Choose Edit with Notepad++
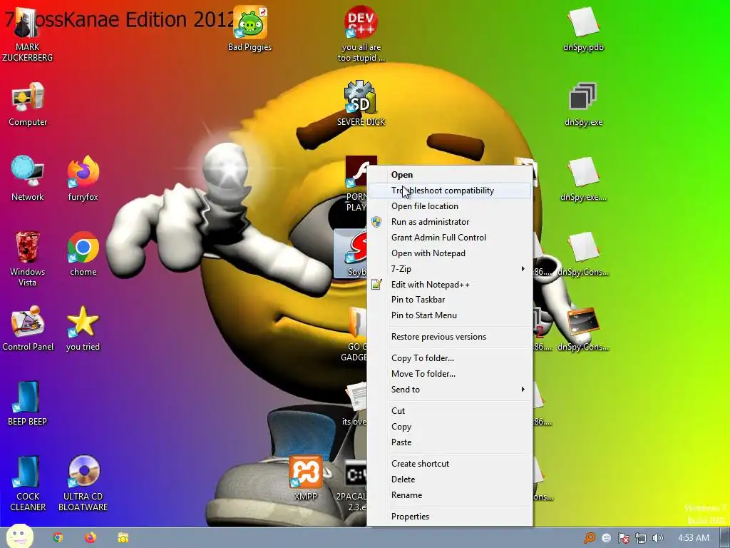Image resolution: width=730 pixels, height=548 pixels. tap(450, 284)
